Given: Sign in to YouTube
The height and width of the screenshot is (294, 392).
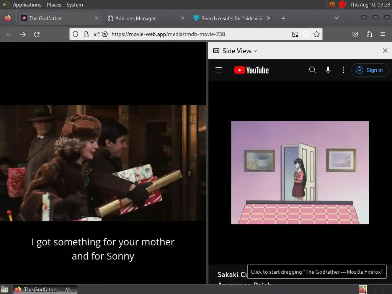Looking at the screenshot, I should pos(370,70).
